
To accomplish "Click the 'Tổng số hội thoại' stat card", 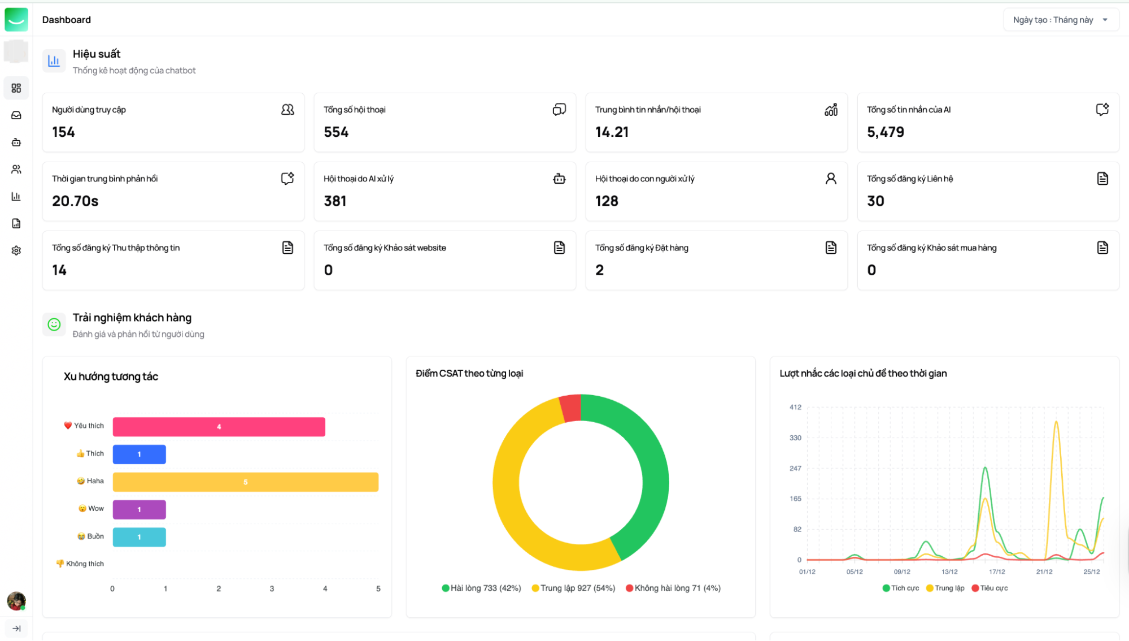I will coord(444,122).
